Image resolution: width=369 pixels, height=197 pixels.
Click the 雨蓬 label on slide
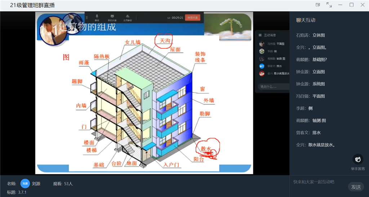pos(84,63)
